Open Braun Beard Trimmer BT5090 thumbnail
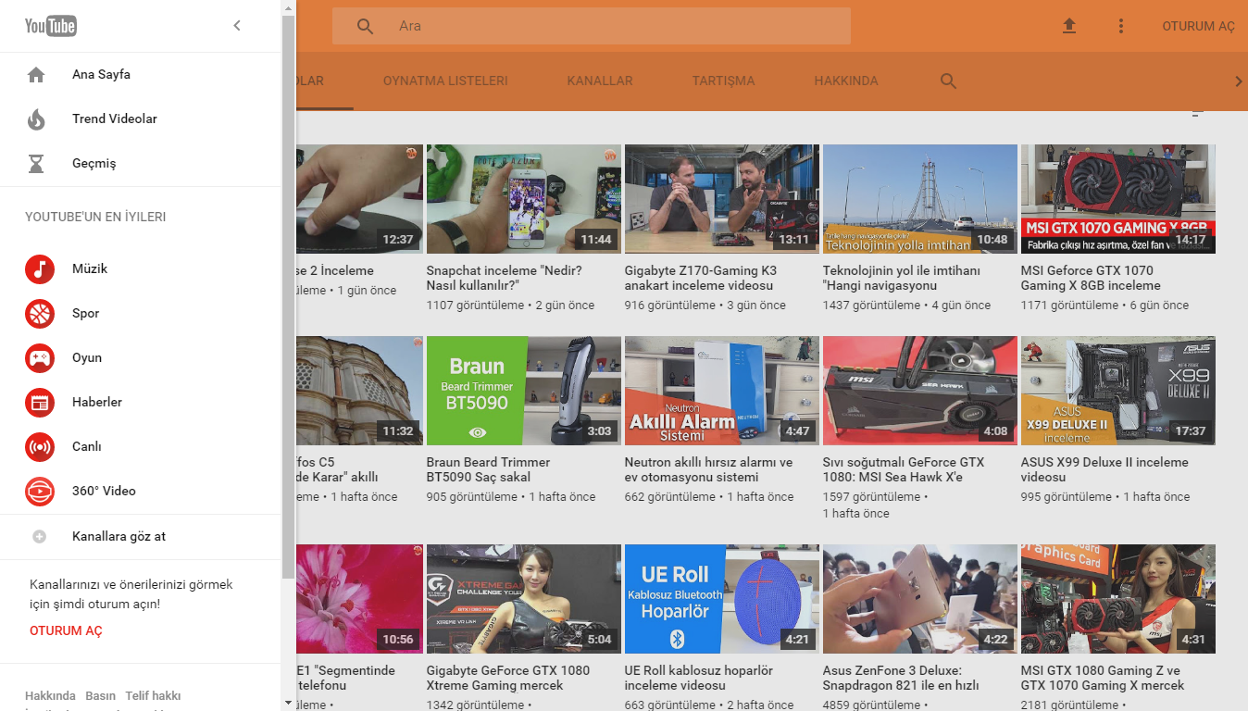The height and width of the screenshot is (711, 1248). (523, 391)
